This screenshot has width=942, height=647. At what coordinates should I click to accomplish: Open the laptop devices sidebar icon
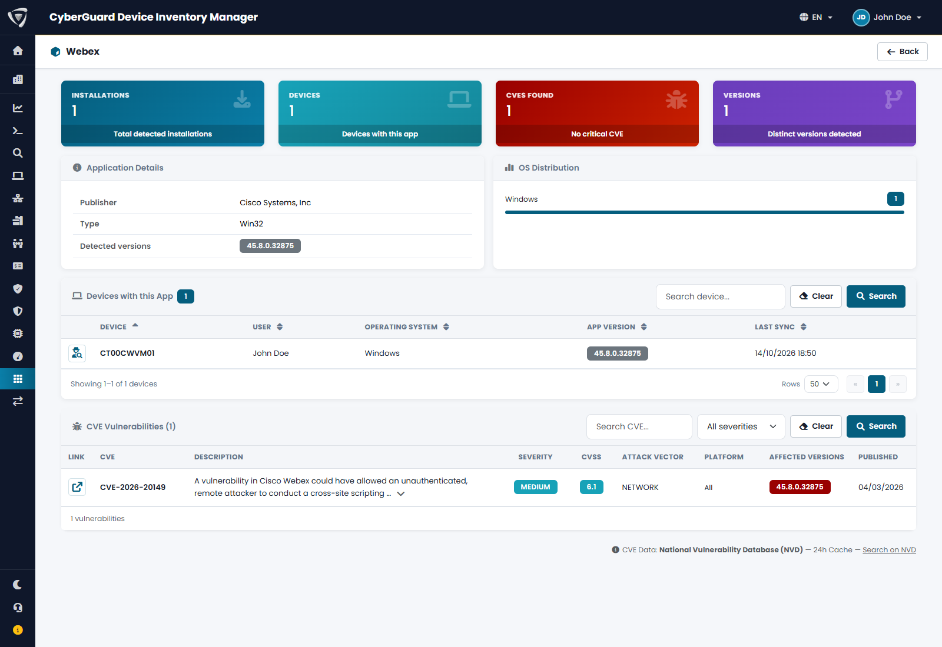point(18,176)
